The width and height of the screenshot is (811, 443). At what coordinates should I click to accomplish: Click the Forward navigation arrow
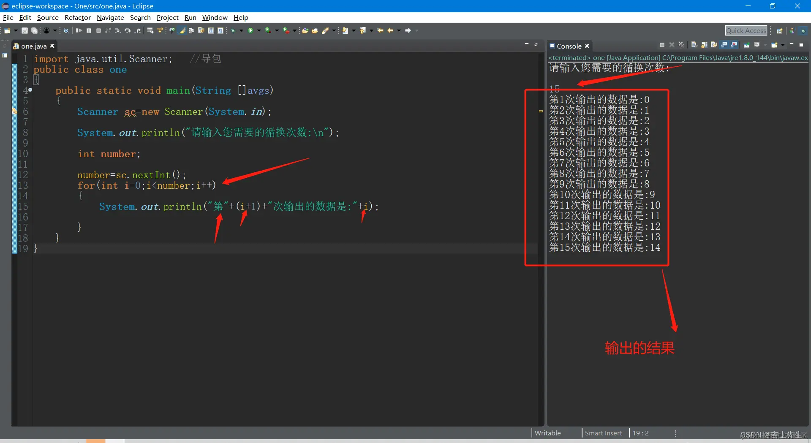pos(408,30)
